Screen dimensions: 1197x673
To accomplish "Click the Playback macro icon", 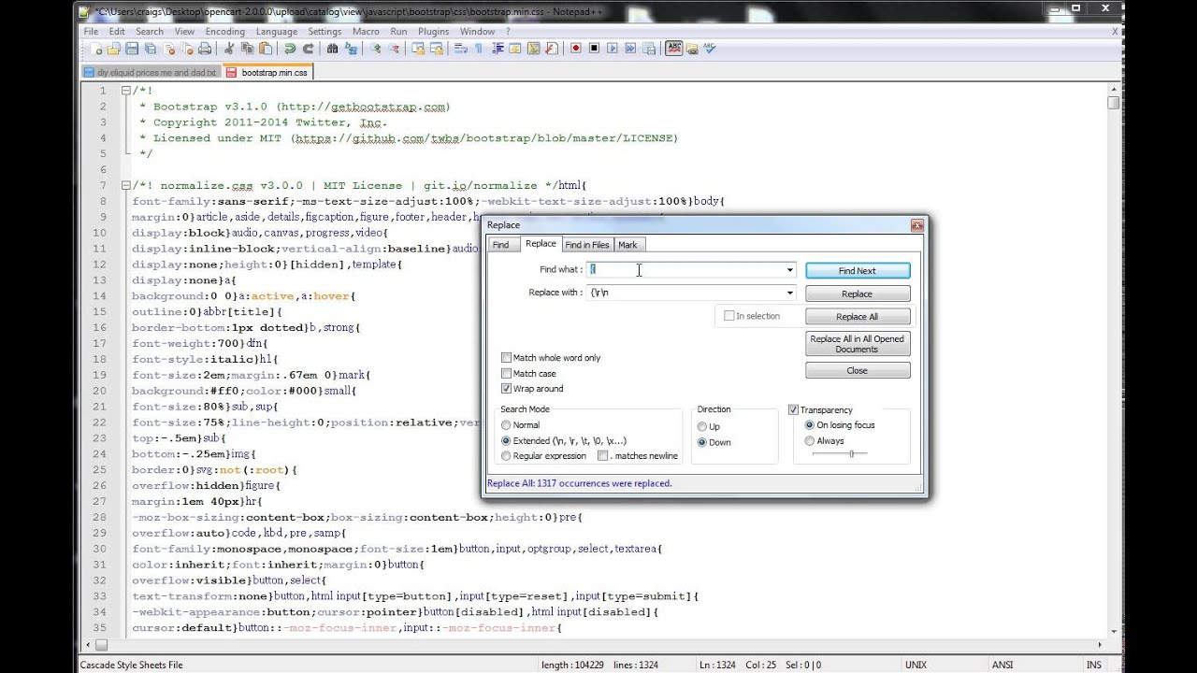I will point(612,49).
